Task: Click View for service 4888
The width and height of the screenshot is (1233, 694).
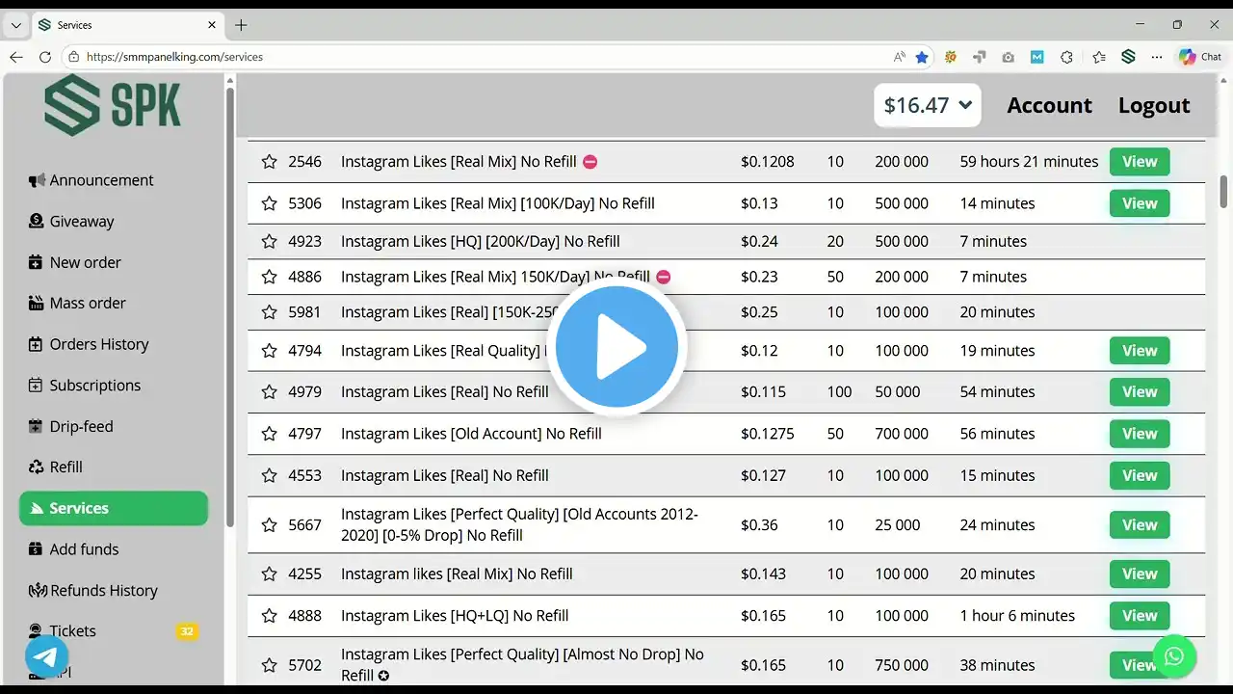Action: click(x=1140, y=616)
